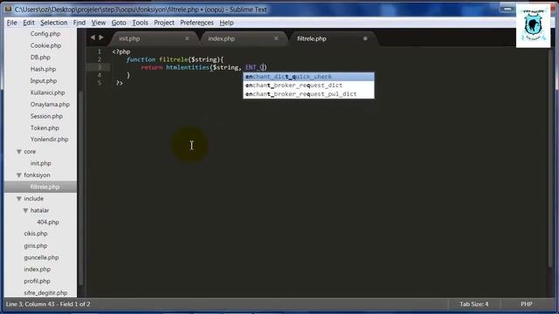
Task: Open the Edit menu
Action: (x=29, y=23)
